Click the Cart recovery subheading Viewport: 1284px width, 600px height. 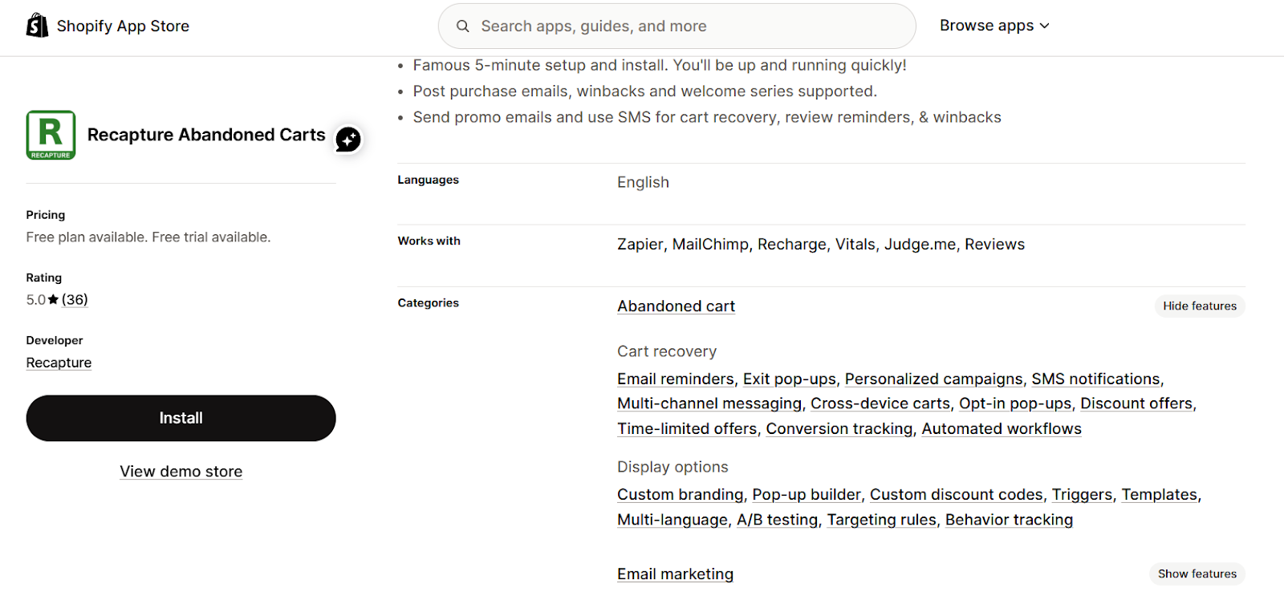667,351
